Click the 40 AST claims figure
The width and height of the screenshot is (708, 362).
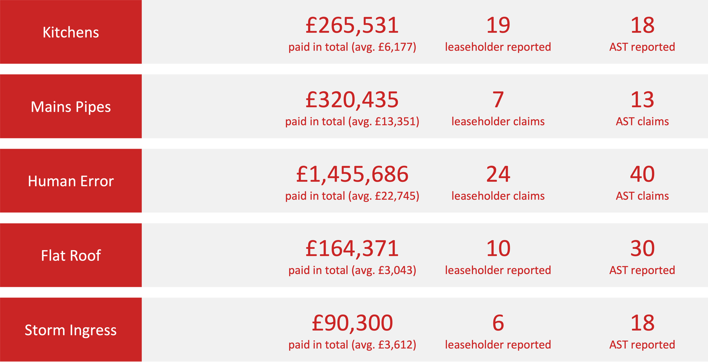pos(642,182)
